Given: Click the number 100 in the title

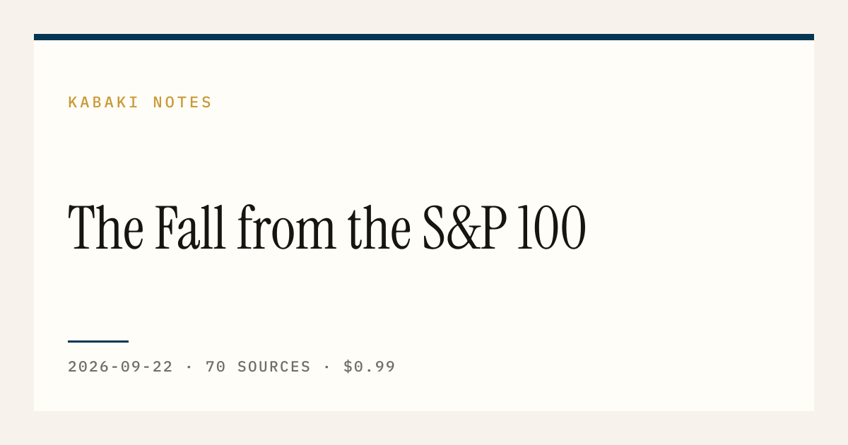Looking at the screenshot, I should coord(551,228).
